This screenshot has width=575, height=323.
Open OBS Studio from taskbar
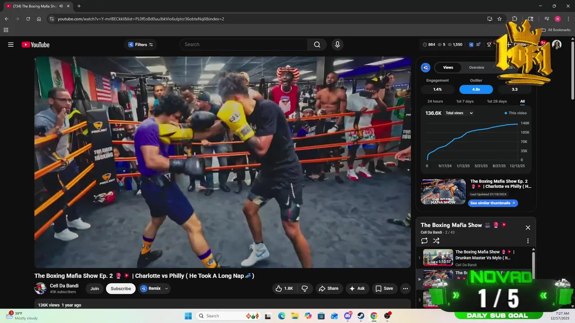387,316
